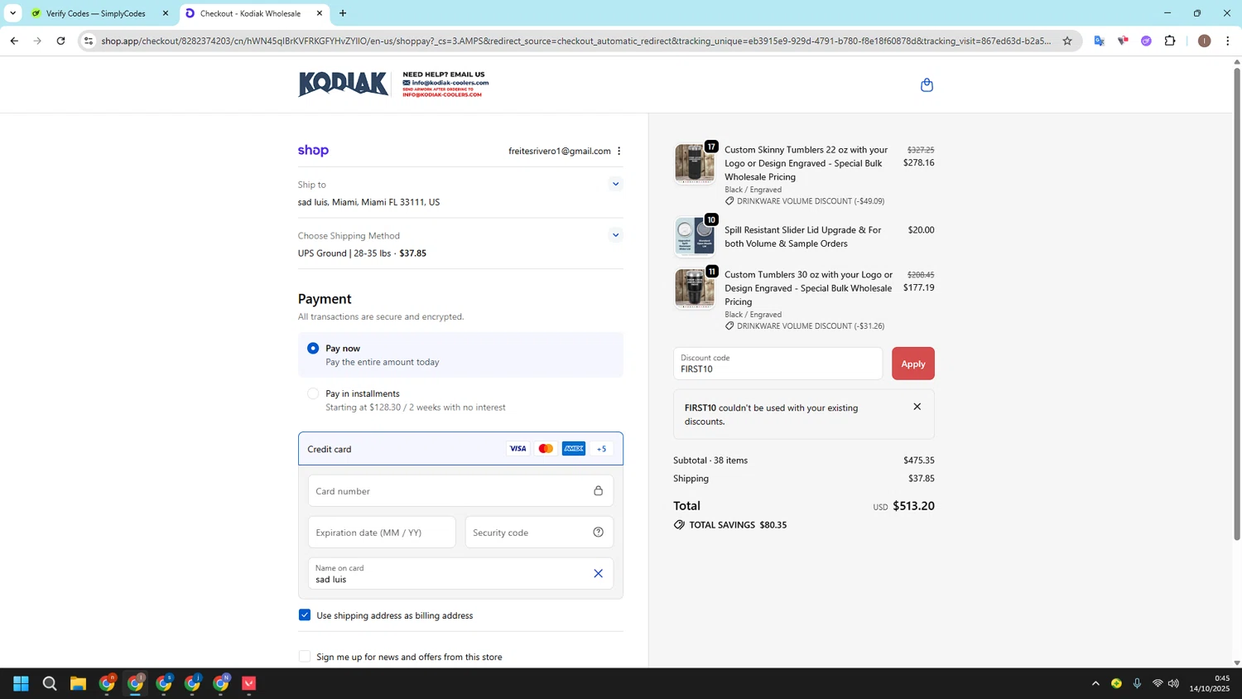Click the Subtotal · 38 items label
1242x699 pixels.
(710, 460)
